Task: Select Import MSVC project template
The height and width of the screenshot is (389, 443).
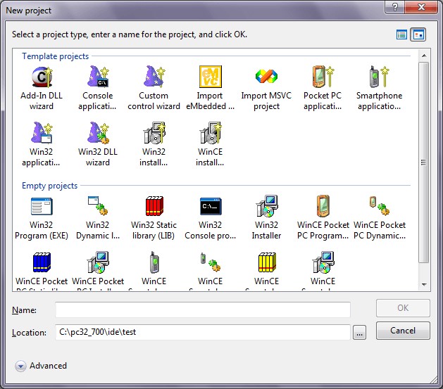Action: pyautogui.click(x=264, y=77)
